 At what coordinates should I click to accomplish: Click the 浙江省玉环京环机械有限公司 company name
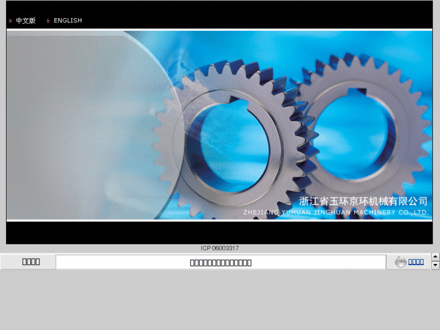coord(363,201)
